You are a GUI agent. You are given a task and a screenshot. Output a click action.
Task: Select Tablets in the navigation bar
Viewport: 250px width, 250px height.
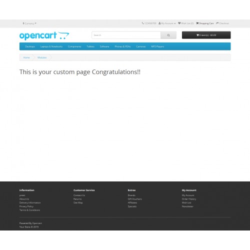click(90, 46)
